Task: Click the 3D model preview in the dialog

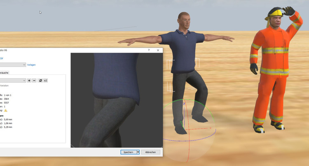Action: [117, 100]
